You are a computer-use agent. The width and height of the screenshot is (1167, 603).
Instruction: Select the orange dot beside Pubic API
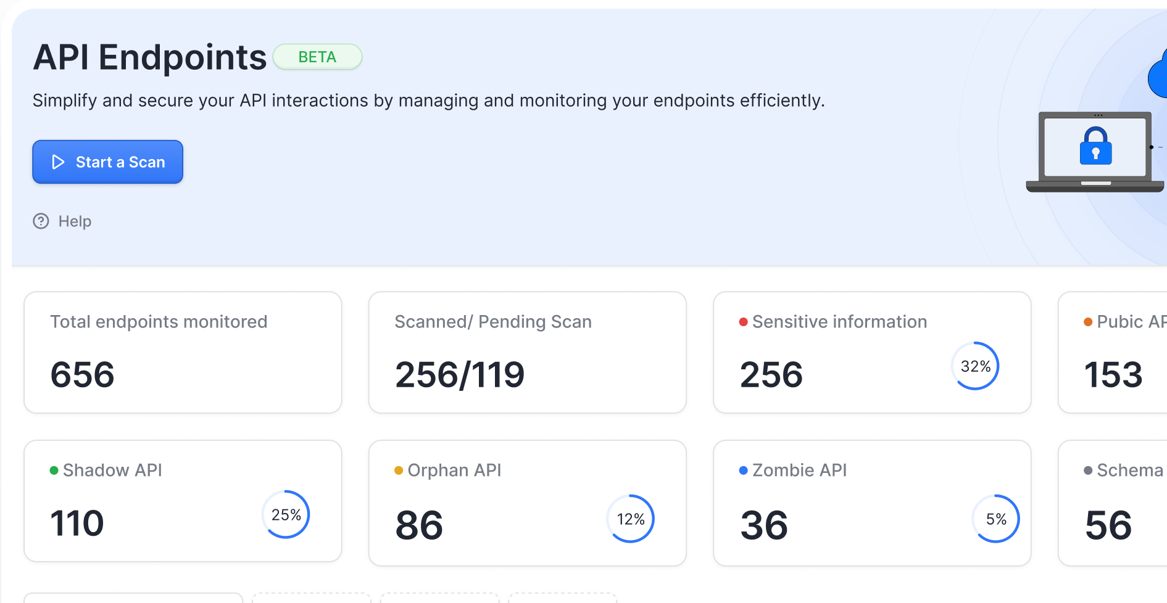point(1087,321)
